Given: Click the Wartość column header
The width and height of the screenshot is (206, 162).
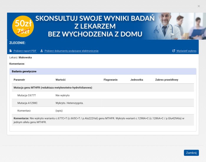Looking at the screenshot, I should coord(60,80).
